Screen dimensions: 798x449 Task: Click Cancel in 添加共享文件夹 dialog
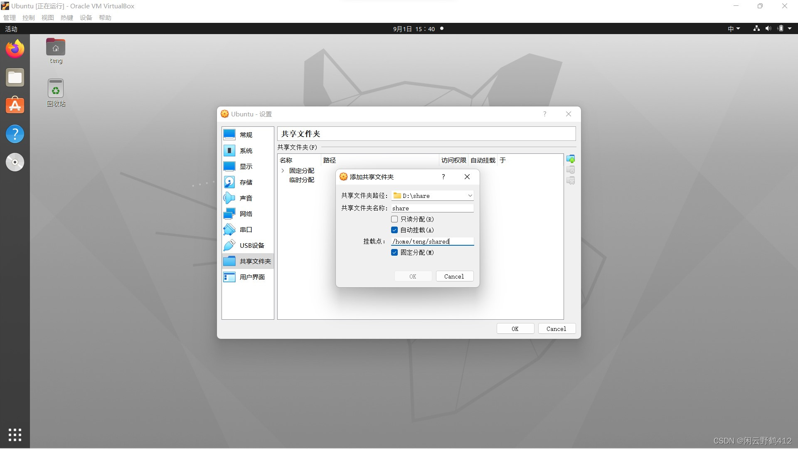(454, 276)
